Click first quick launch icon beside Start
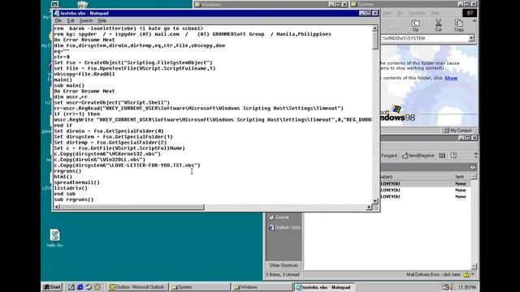 tap(71, 287)
